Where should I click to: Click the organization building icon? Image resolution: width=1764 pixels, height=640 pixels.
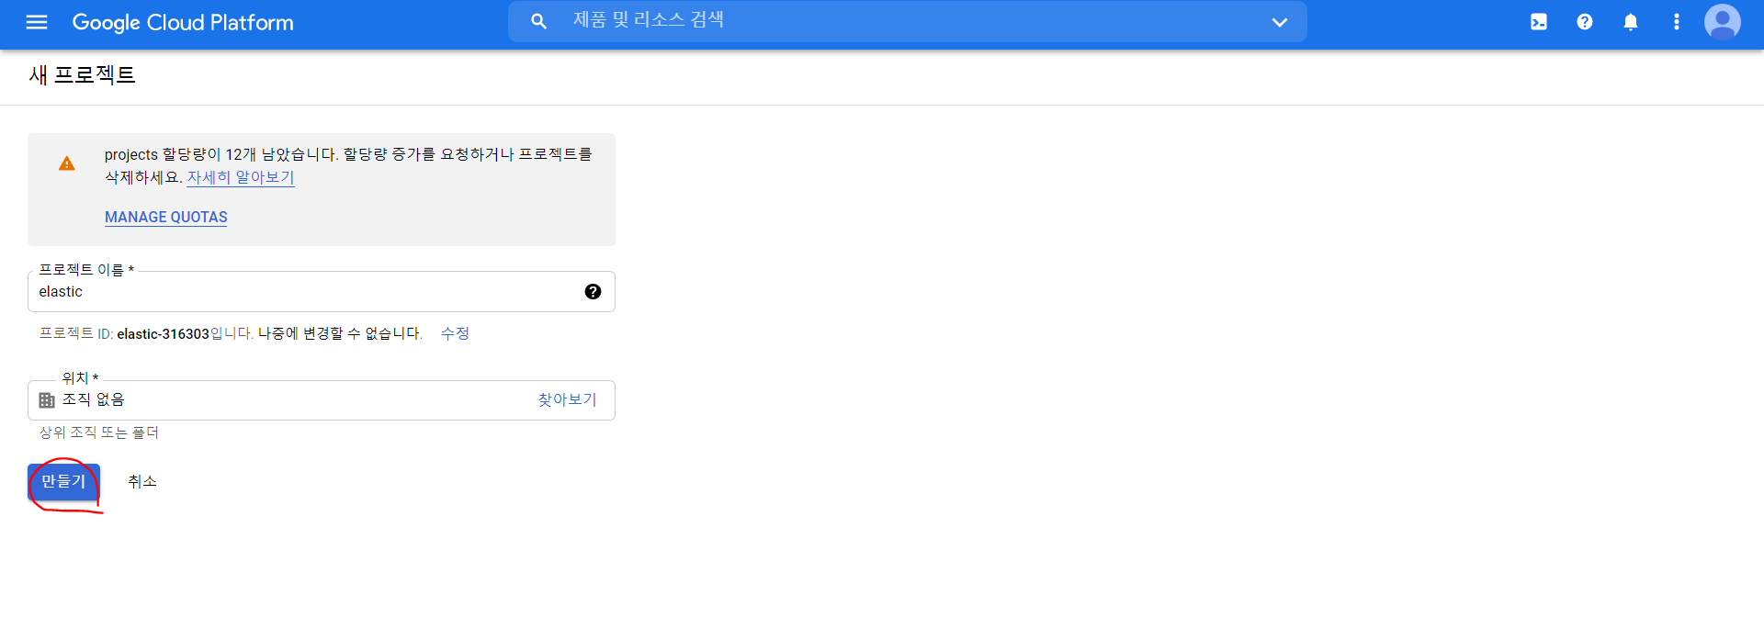[x=47, y=400]
